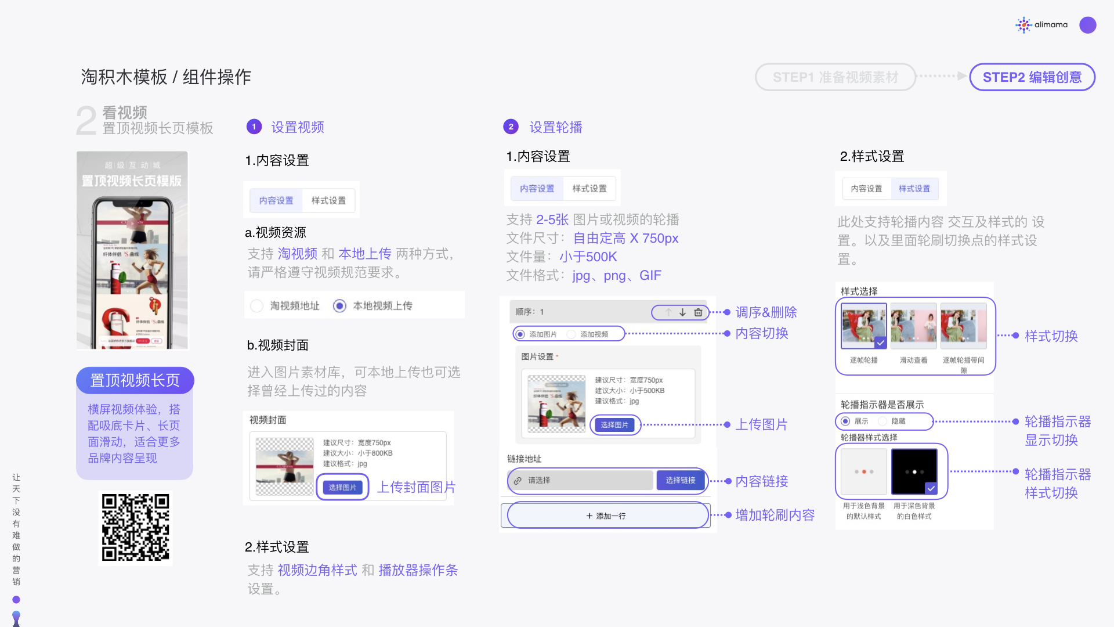This screenshot has width=1114, height=627.
Task: Open the highlighted 样式设置 tab in the carousel style settings panel
Action: tap(914, 189)
